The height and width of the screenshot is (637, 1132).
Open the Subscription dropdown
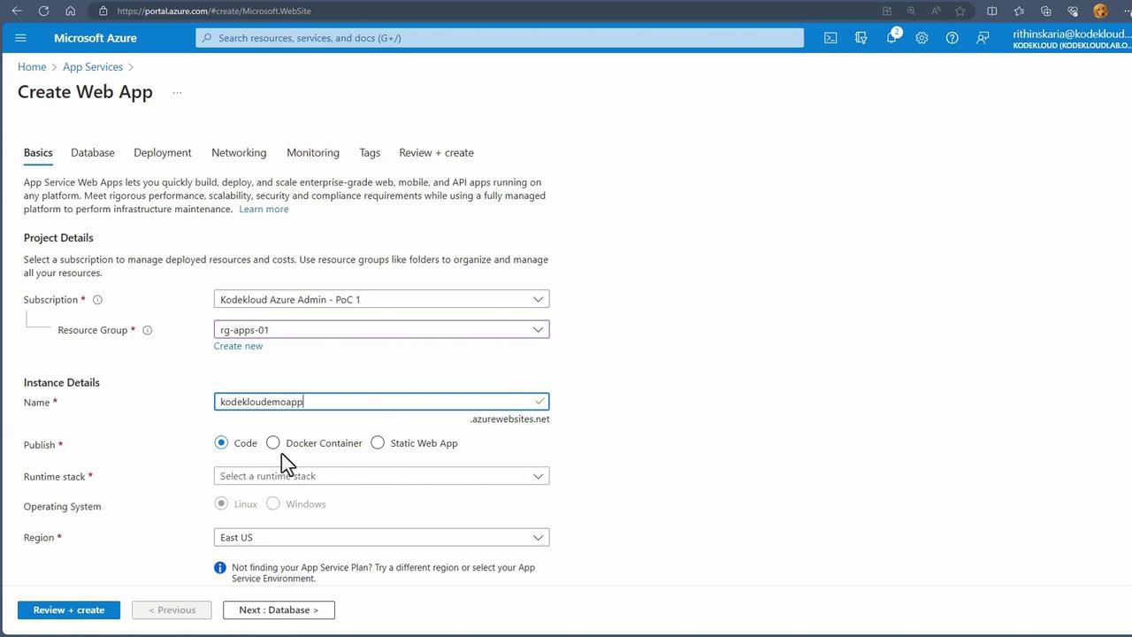pyautogui.click(x=381, y=300)
